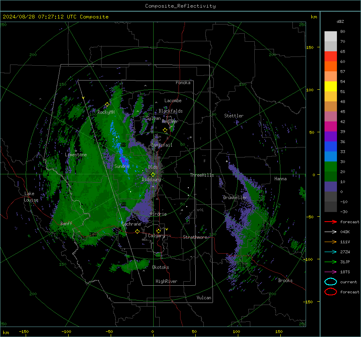
Task: Click the Vulcan city label
Action: (204, 298)
